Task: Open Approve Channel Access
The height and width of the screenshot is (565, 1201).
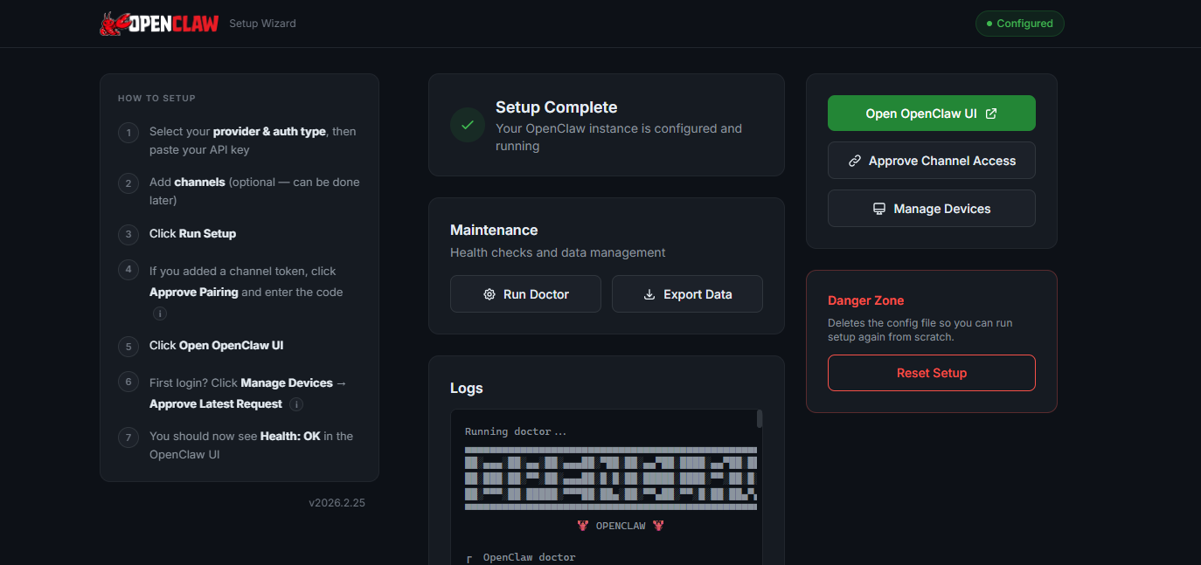Action: [931, 161]
